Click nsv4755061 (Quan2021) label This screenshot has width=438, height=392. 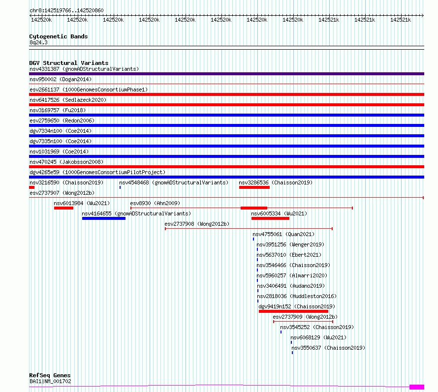click(x=283, y=234)
